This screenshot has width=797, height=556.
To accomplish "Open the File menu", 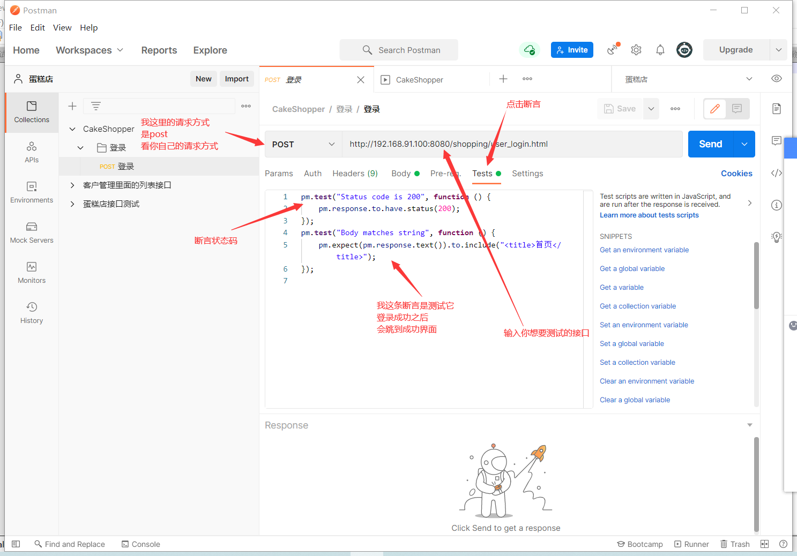I will pyautogui.click(x=16, y=27).
